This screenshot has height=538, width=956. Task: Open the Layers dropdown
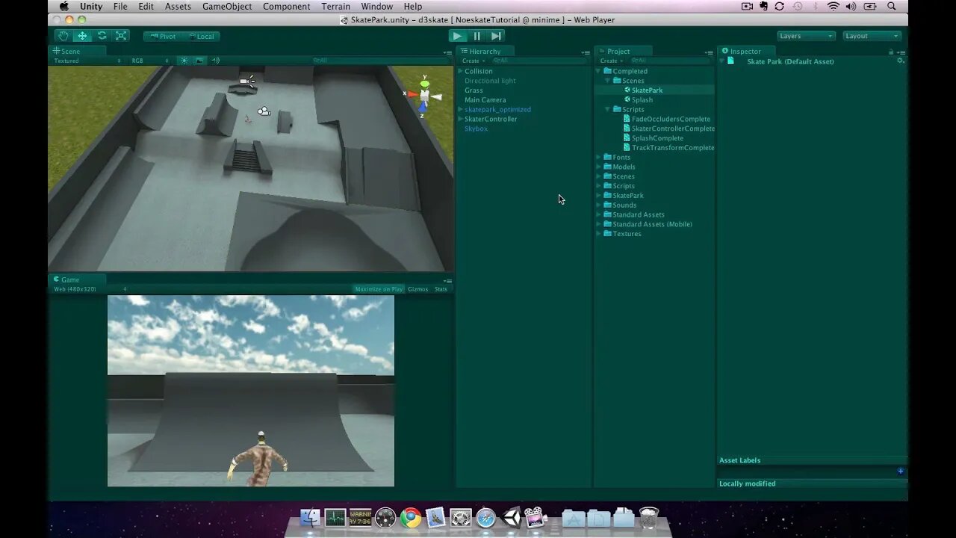point(806,36)
